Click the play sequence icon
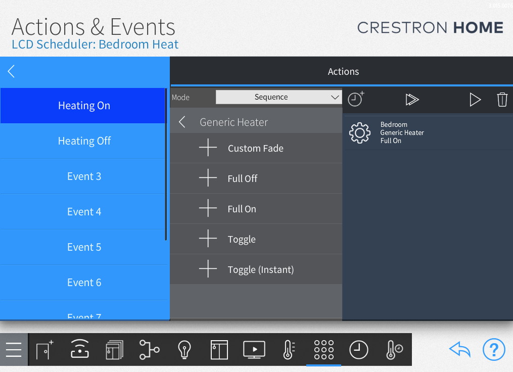This screenshot has height=372, width=513. pos(475,100)
